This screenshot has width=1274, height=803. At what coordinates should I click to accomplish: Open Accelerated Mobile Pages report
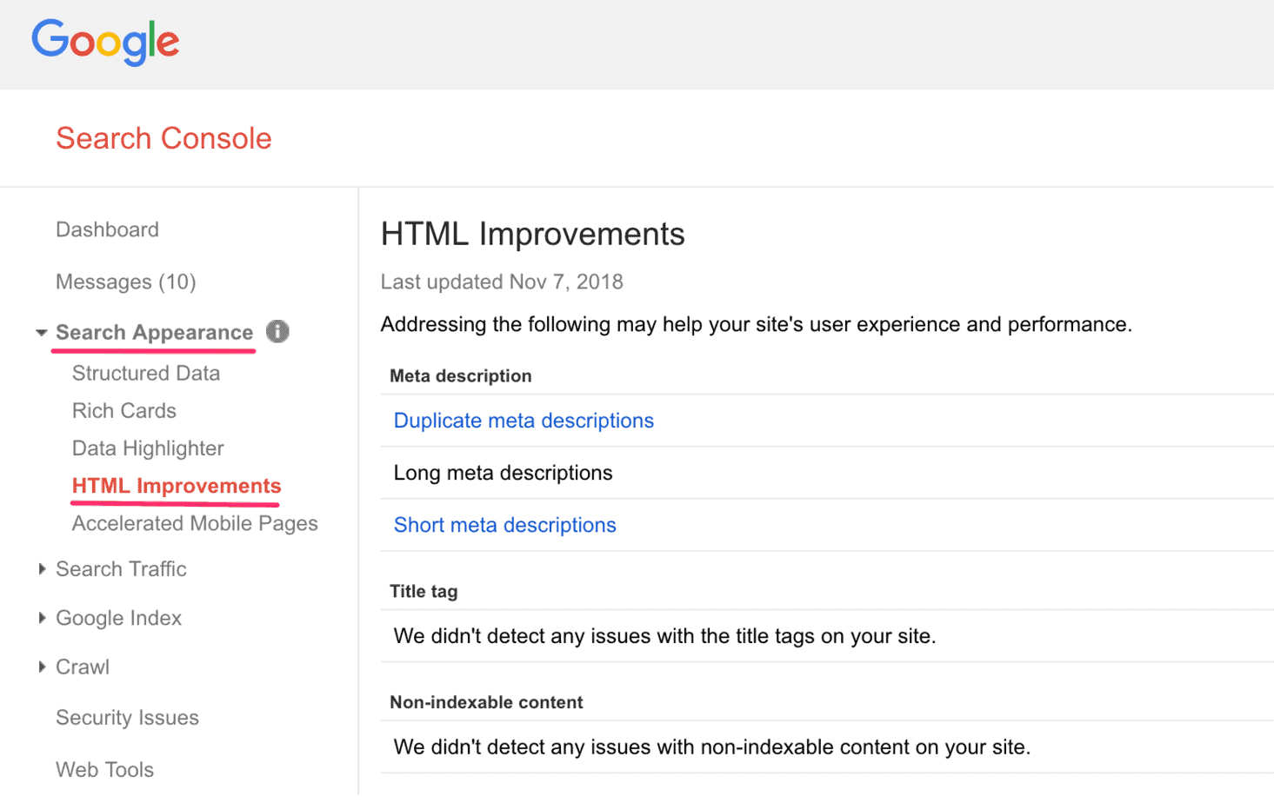click(x=195, y=523)
